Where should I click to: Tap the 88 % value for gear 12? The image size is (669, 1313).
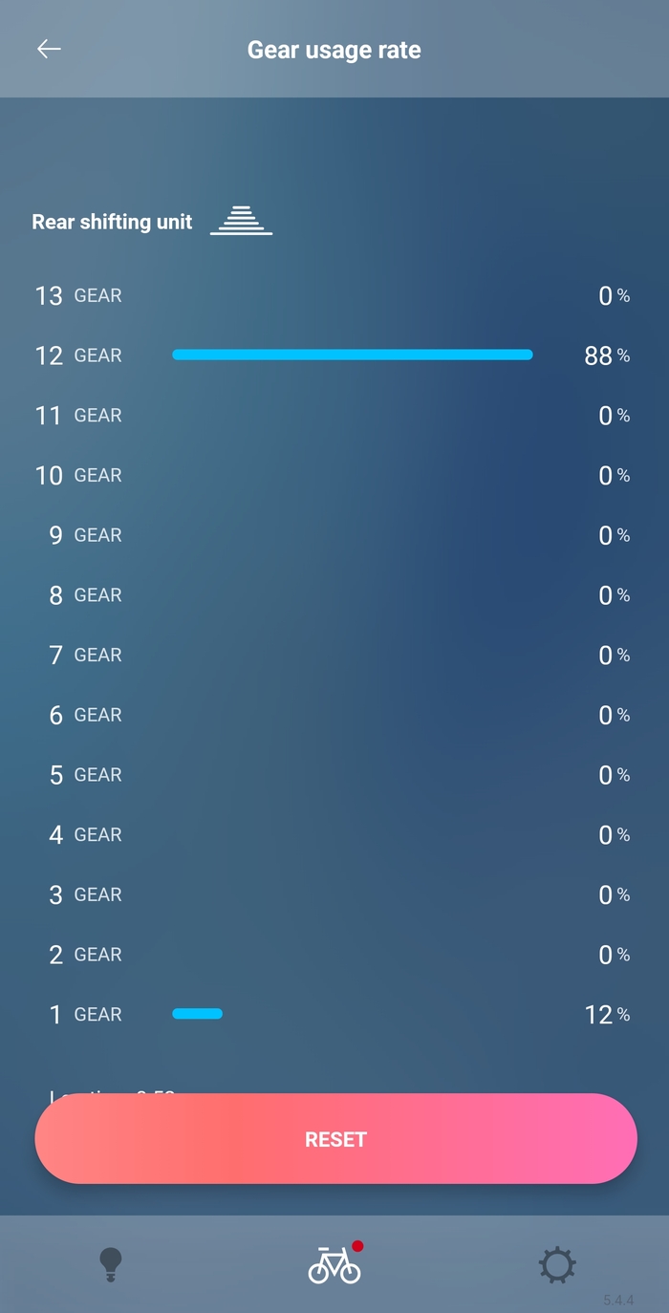[x=607, y=355]
